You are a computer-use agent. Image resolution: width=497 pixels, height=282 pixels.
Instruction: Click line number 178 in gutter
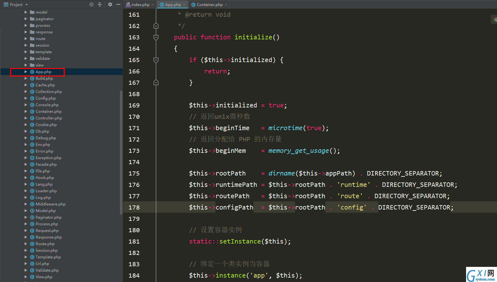click(x=134, y=207)
